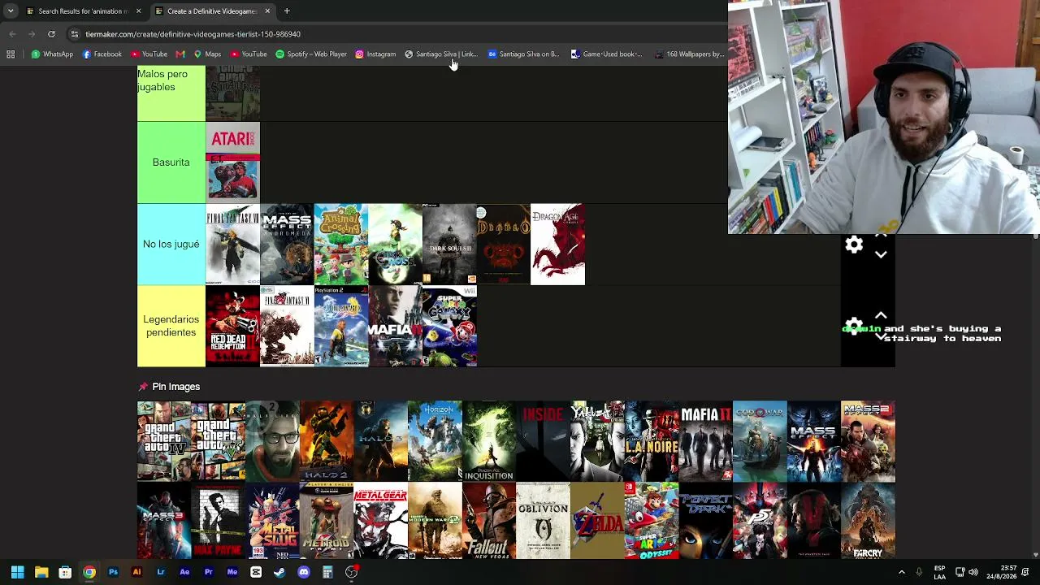Open settings gear for 'No los jugué' tier
The width and height of the screenshot is (1040, 585).
coord(854,245)
